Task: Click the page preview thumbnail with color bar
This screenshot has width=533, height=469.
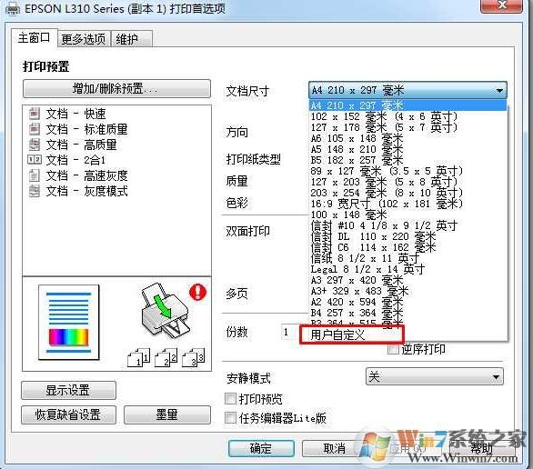Action: coord(68,323)
